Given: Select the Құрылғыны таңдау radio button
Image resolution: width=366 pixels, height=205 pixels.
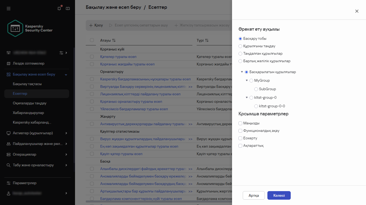Looking at the screenshot, I should click(240, 46).
